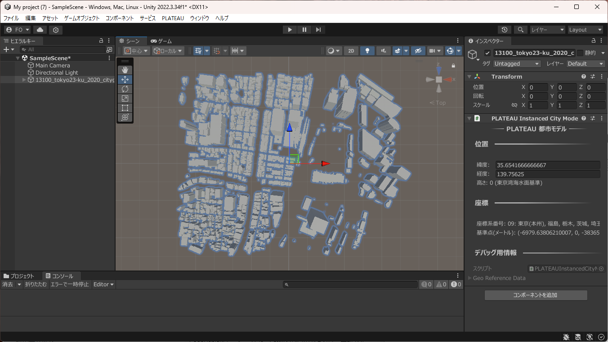Open the ファイル (File) menu
The width and height of the screenshot is (608, 342).
pyautogui.click(x=11, y=18)
